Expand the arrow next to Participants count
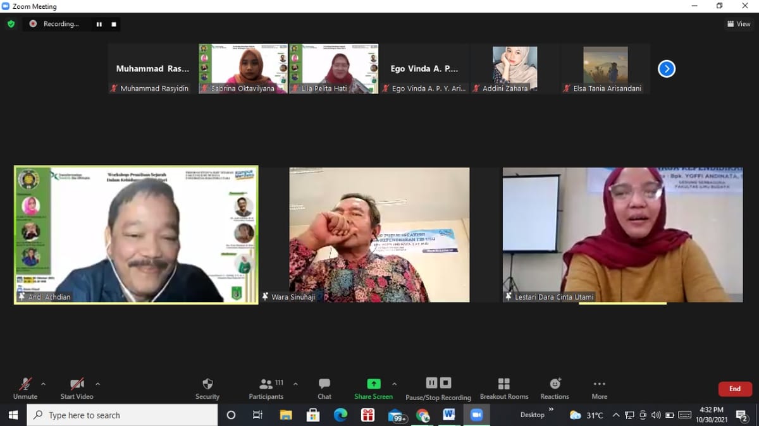This screenshot has height=426, width=759. click(295, 384)
